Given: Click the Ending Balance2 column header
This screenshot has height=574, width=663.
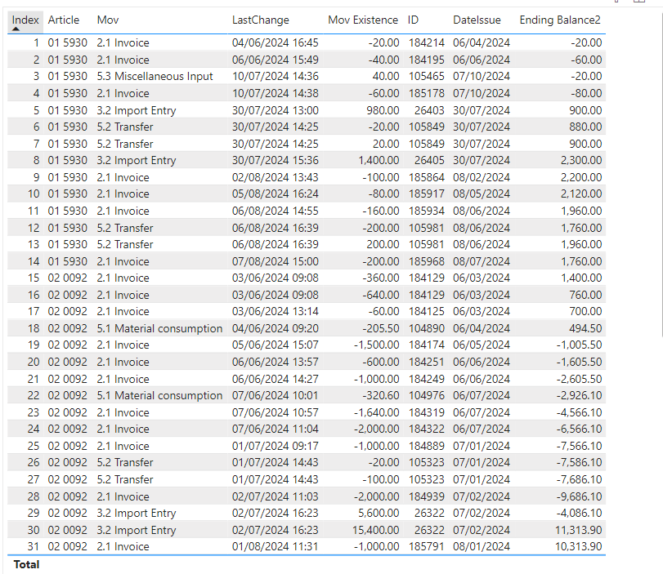Looking at the screenshot, I should [x=560, y=20].
